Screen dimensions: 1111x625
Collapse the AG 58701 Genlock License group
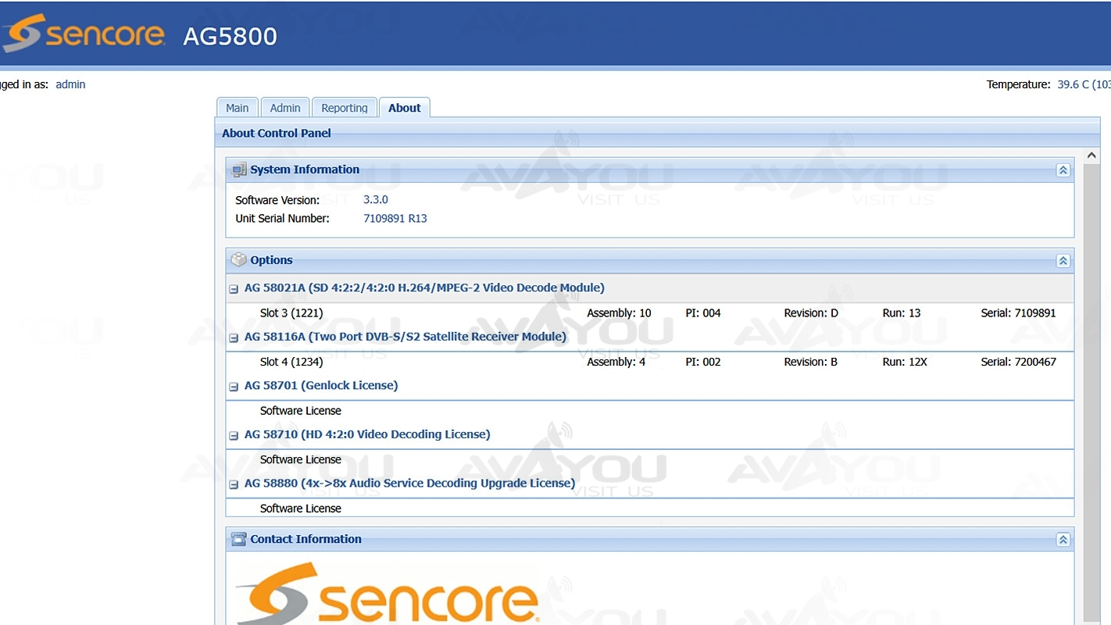pyautogui.click(x=234, y=387)
